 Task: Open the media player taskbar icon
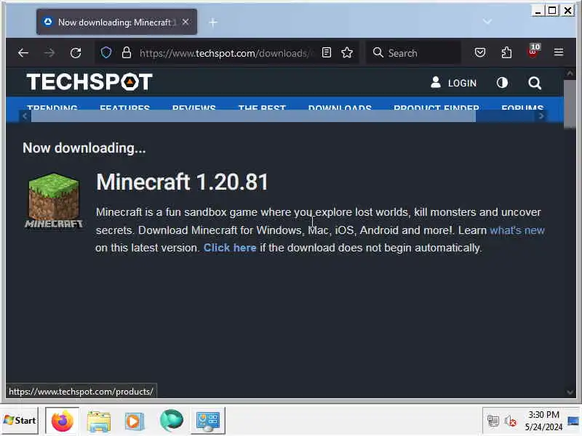click(x=134, y=421)
